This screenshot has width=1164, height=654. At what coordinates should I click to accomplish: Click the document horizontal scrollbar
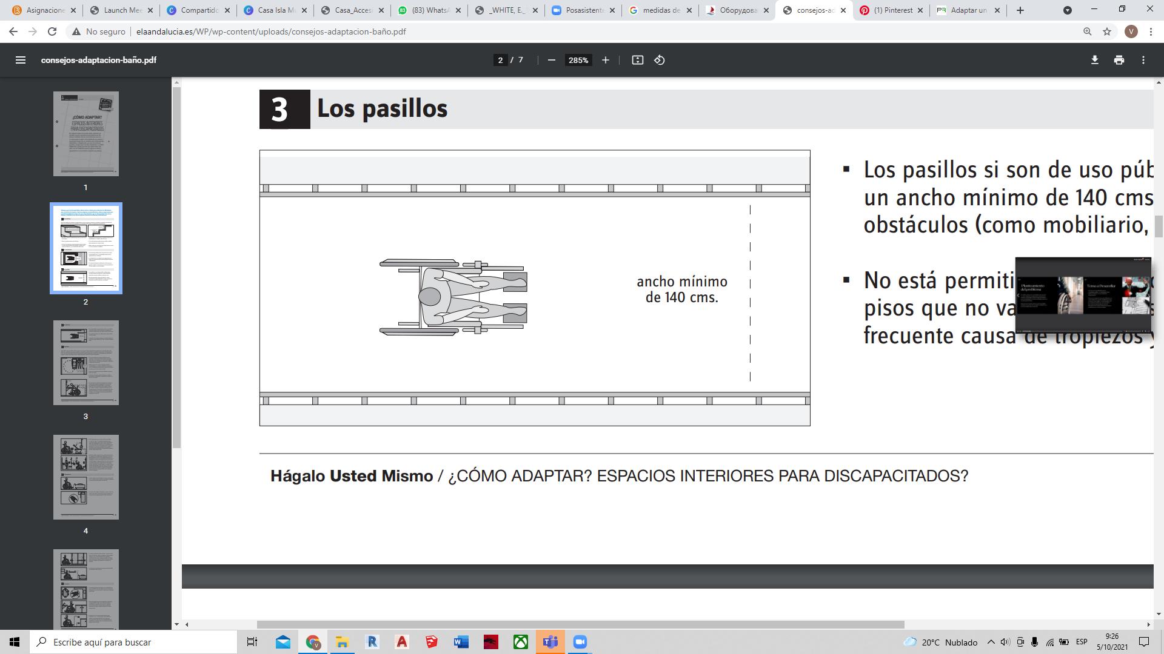click(580, 624)
